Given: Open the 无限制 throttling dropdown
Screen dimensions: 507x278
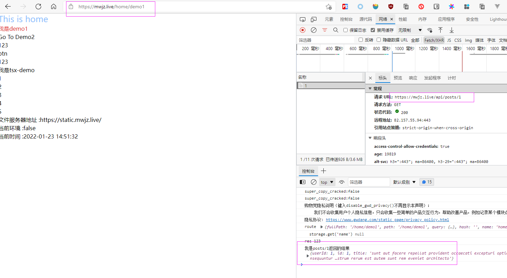Looking at the screenshot, I should [x=410, y=30].
